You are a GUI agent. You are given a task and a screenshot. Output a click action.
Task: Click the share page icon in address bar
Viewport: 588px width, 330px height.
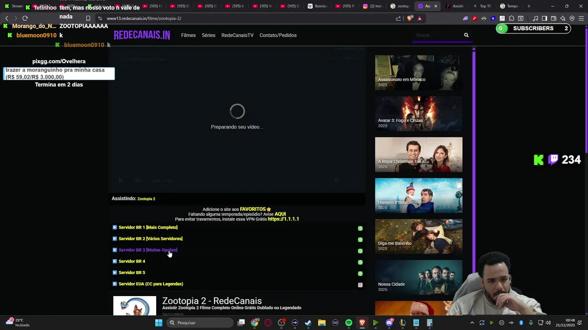coord(398,18)
